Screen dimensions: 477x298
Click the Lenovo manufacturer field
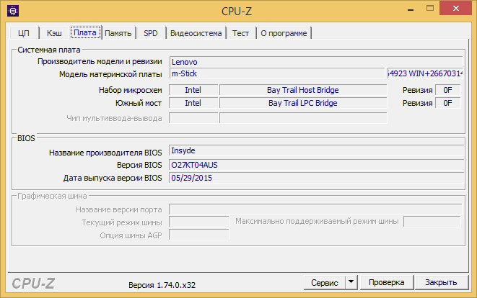pyautogui.click(x=316, y=62)
